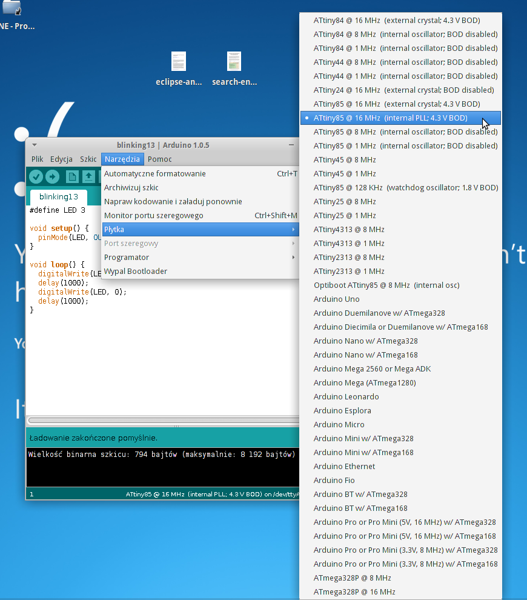Open the folder icon on desktop corner
Image resolution: width=527 pixels, height=600 pixels.
(12, 8)
